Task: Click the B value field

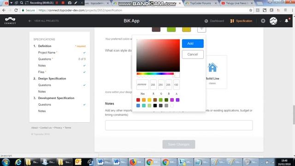Action: [x=169, y=85]
